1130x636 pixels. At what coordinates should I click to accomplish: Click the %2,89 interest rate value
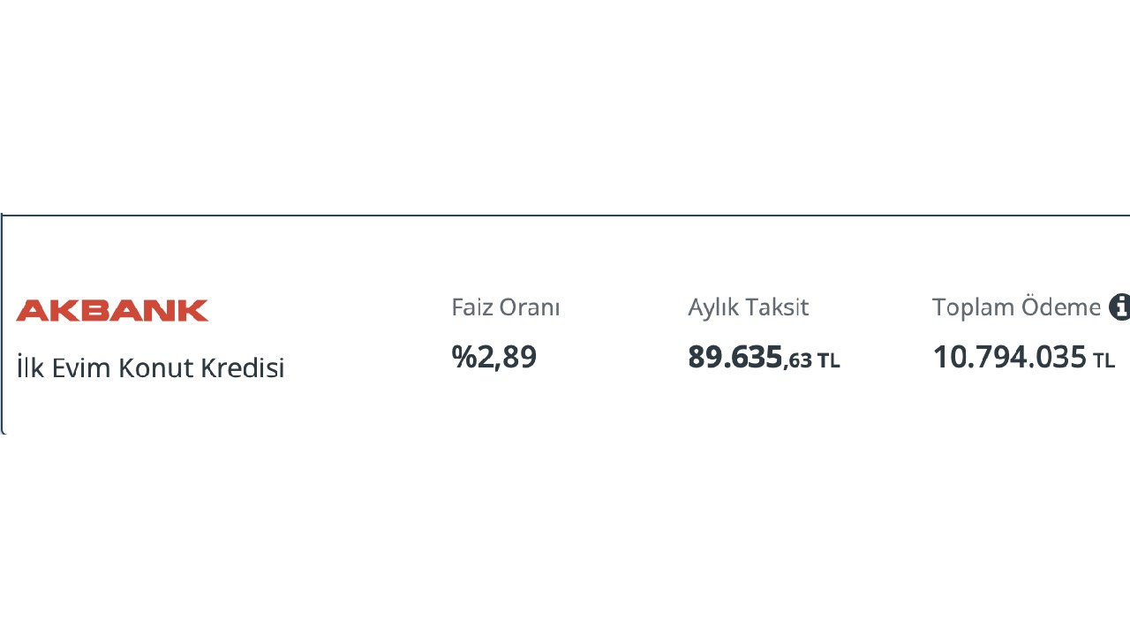493,357
